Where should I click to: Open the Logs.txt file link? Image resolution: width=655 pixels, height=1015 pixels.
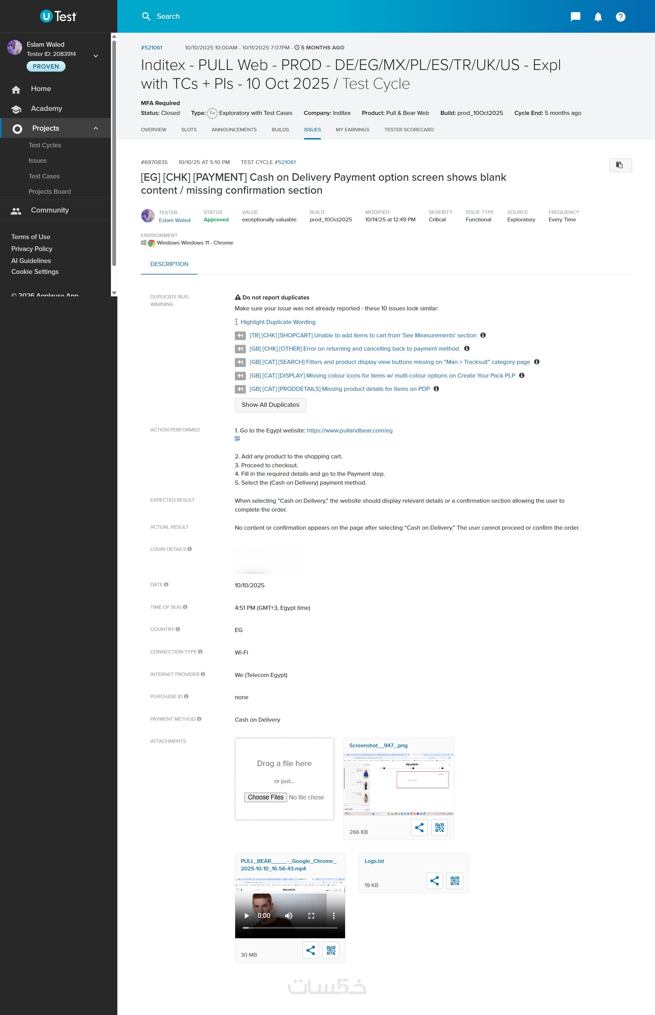pyautogui.click(x=374, y=861)
